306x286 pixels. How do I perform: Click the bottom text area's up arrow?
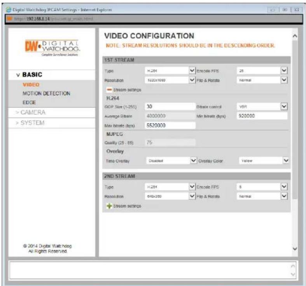coord(293,266)
